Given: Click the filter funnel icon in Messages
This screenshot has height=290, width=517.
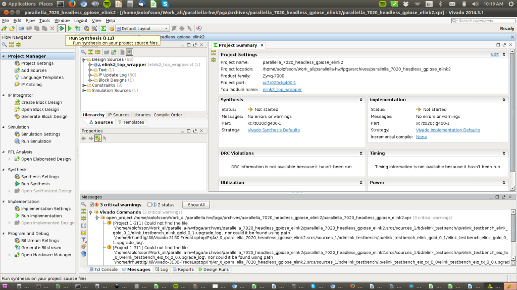Looking at the screenshot, I should tap(84, 240).
